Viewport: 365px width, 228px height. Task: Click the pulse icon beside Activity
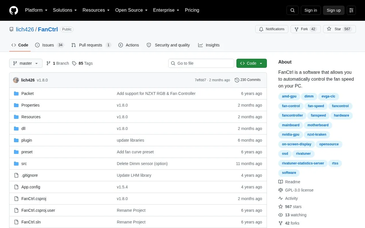point(281,198)
